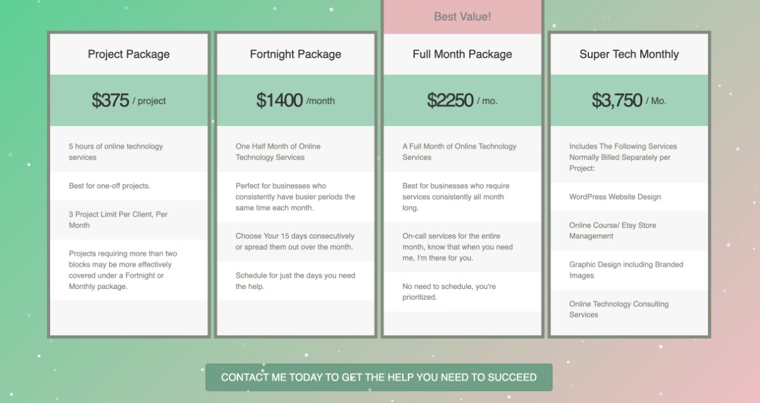Click the WordPress Website Design feature
Image resolution: width=760 pixels, height=403 pixels.
tap(615, 197)
